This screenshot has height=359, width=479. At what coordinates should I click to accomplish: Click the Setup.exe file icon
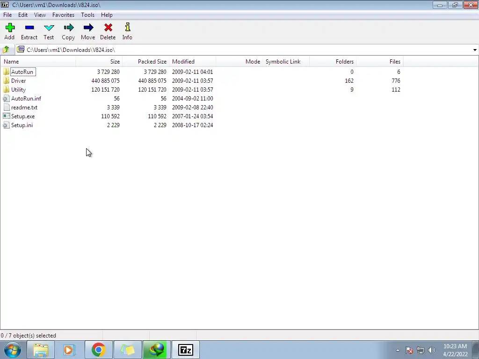click(7, 116)
